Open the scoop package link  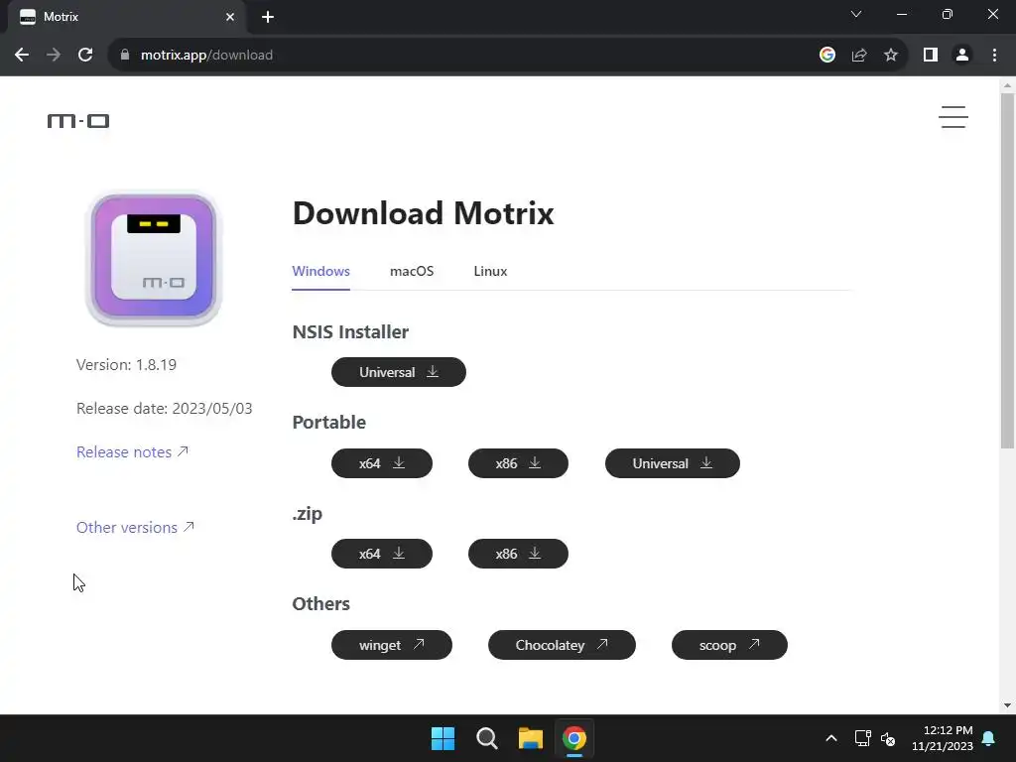[x=729, y=645]
